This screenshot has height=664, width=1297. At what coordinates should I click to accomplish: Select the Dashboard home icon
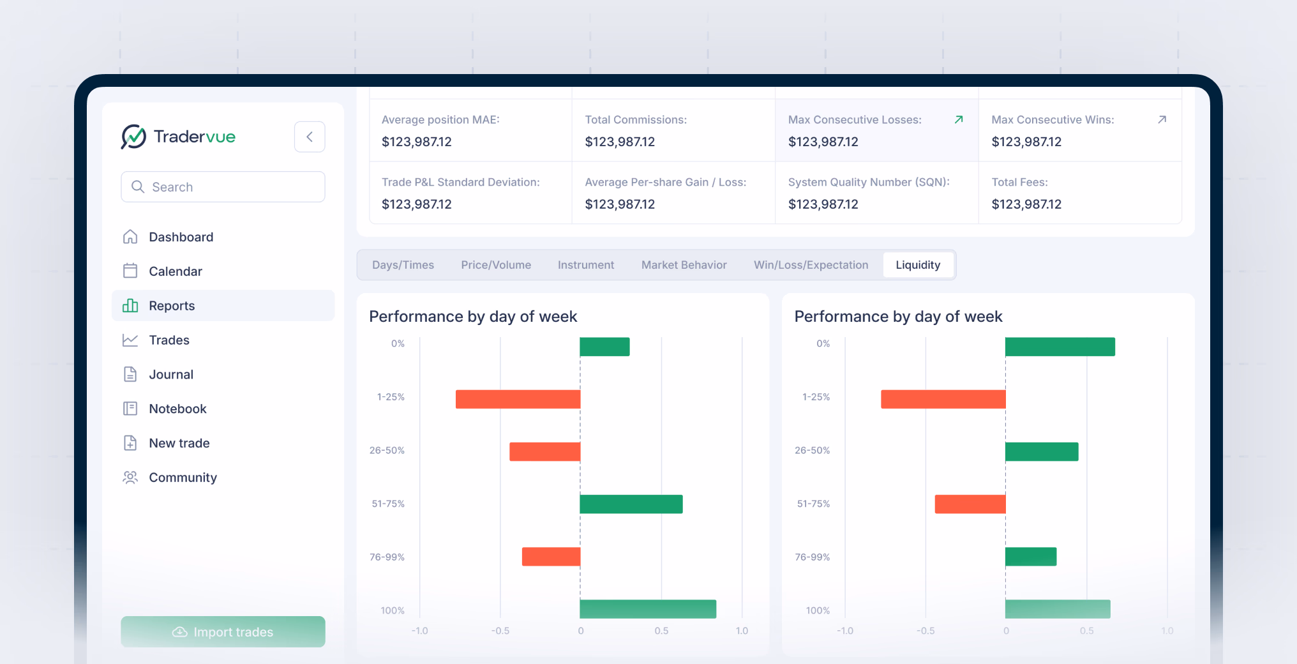[x=130, y=236]
